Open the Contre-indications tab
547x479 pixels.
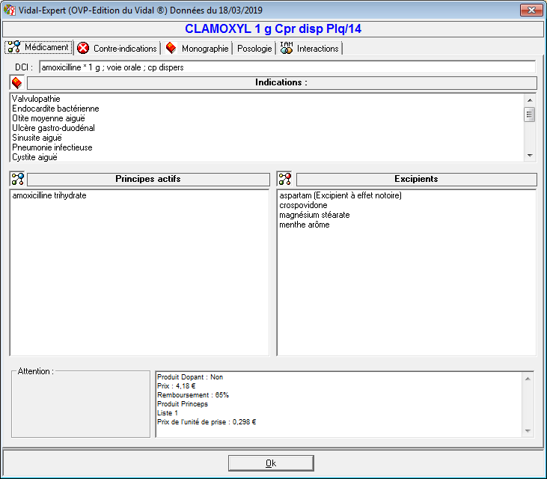[117, 48]
